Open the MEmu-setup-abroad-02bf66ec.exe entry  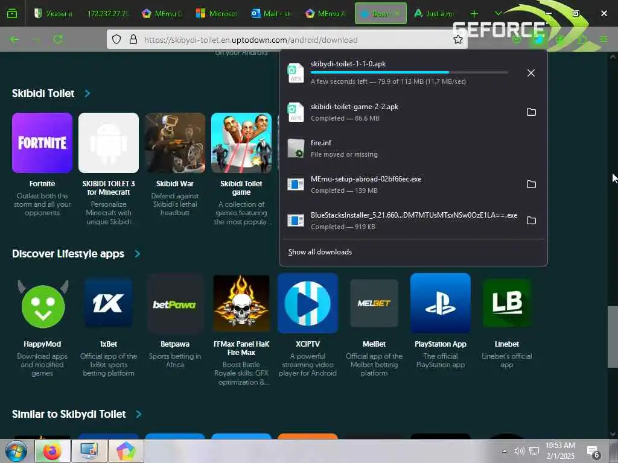point(401,184)
